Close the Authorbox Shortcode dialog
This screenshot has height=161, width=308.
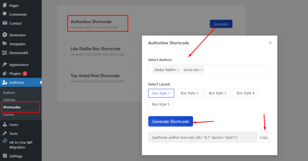pyautogui.click(x=270, y=43)
